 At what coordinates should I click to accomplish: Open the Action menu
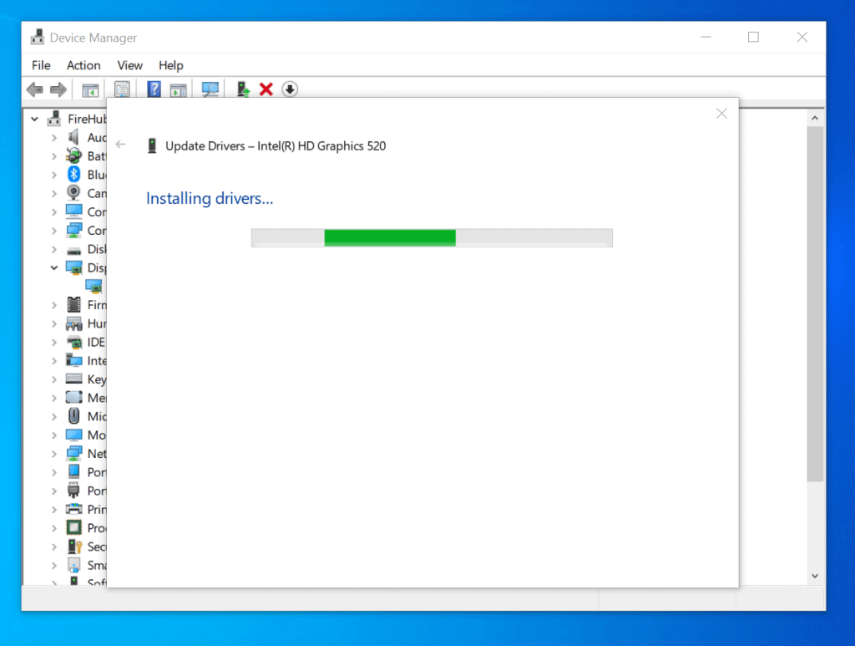(83, 65)
